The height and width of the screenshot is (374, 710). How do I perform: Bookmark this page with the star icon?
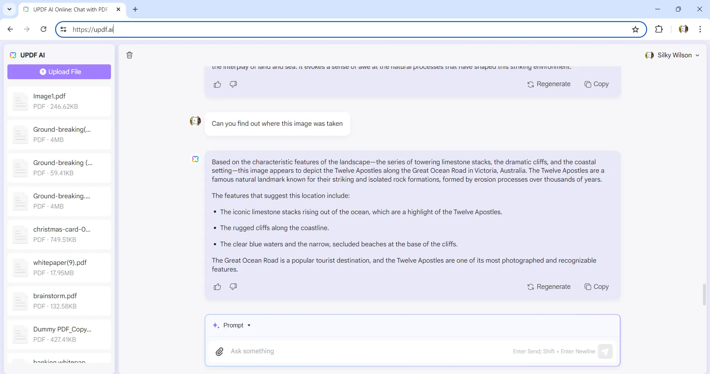coord(635,29)
